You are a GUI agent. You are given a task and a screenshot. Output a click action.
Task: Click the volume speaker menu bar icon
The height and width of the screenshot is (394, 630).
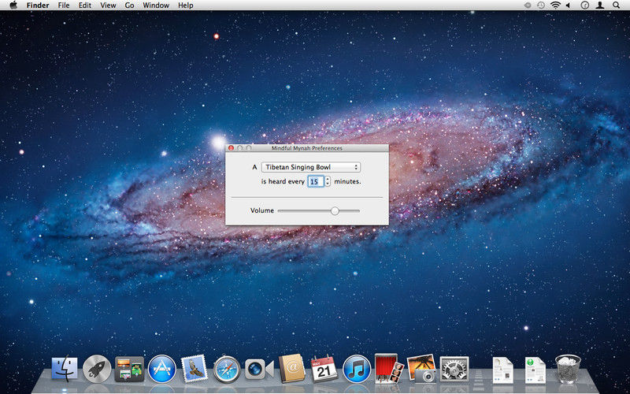coord(568,6)
